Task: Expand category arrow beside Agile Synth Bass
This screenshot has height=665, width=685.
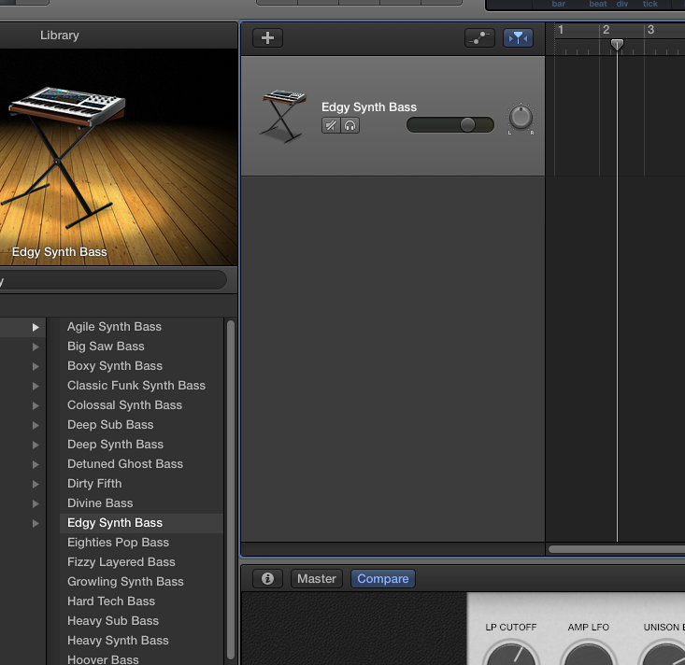Action: tap(36, 327)
